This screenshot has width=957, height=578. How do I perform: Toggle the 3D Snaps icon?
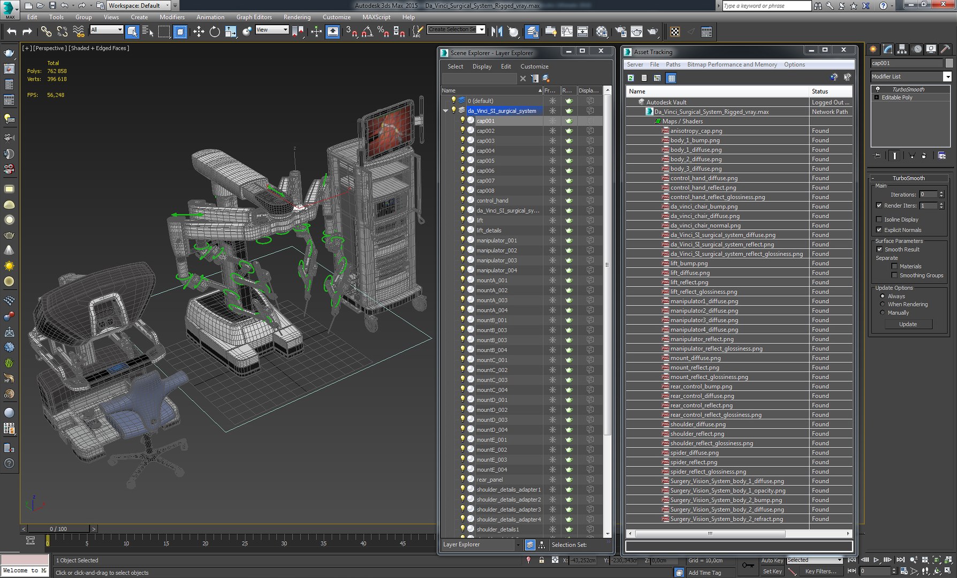point(351,32)
